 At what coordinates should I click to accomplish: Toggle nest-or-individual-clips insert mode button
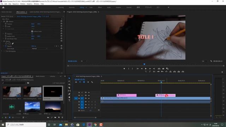(x=76, y=82)
